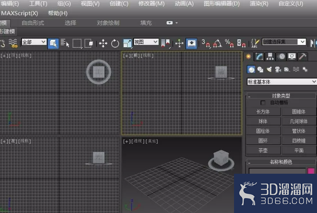Click the Use Pivot Point Center icon
The image size is (317, 213).
(166, 43)
